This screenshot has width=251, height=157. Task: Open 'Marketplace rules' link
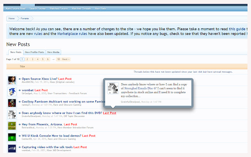72,34
